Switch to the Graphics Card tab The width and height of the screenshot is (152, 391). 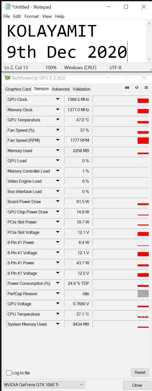(18, 89)
